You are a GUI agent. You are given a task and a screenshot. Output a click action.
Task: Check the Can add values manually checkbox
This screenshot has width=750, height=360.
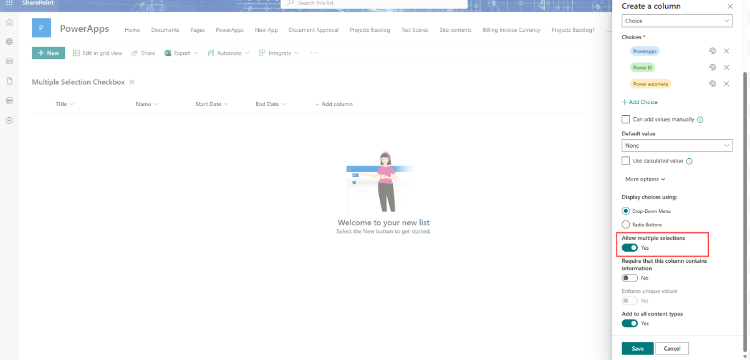click(x=625, y=119)
